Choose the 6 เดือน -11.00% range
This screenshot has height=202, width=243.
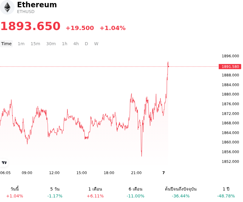135,192
